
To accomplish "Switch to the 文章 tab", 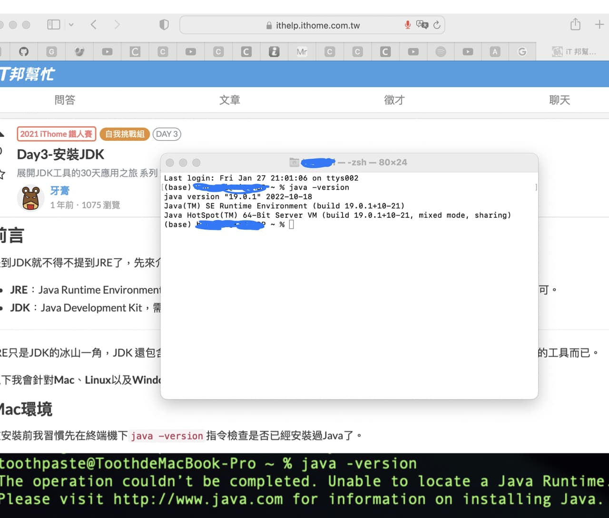I will tap(229, 100).
